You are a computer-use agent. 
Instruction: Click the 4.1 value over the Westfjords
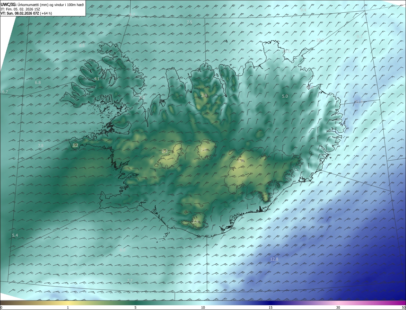click(97, 79)
